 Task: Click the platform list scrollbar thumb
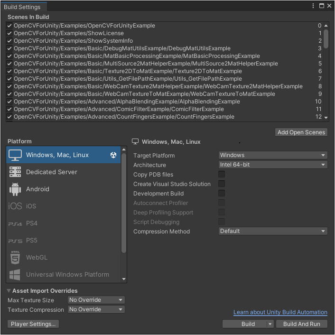tap(124, 203)
